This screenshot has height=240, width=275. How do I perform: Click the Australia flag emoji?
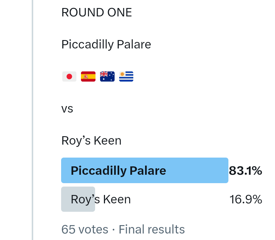point(107,77)
